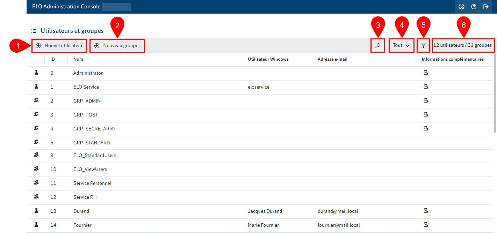Click the list icon beside Utilisateurs et groupes

pos(33,31)
